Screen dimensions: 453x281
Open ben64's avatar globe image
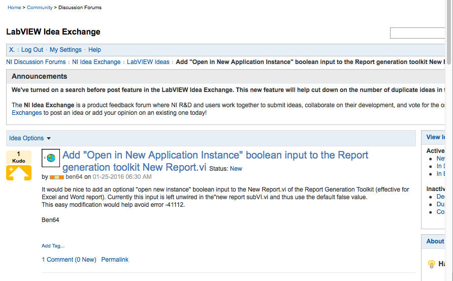[51, 158]
